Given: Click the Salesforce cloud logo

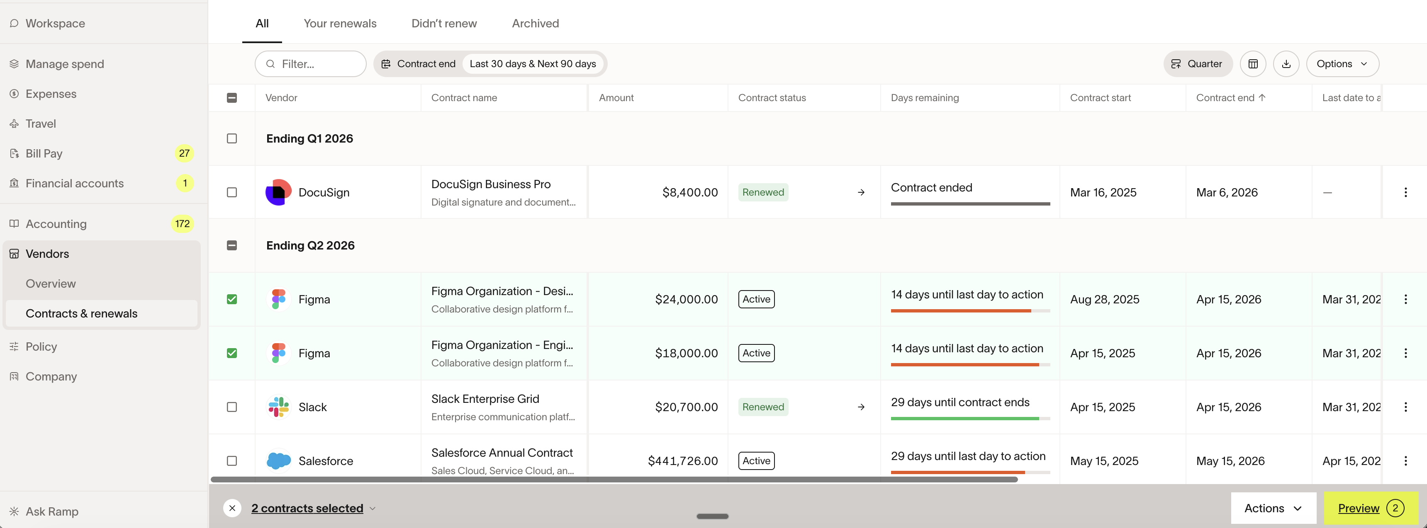Looking at the screenshot, I should coord(279,460).
